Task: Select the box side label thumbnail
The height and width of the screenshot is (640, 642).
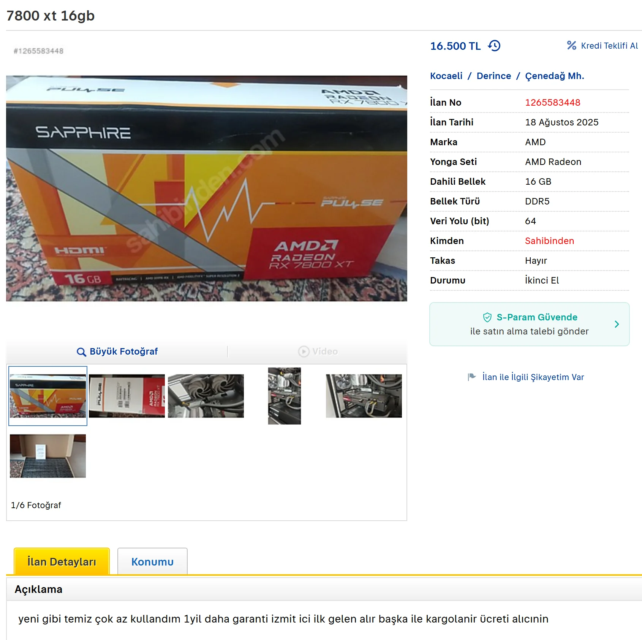Action: pyautogui.click(x=127, y=396)
